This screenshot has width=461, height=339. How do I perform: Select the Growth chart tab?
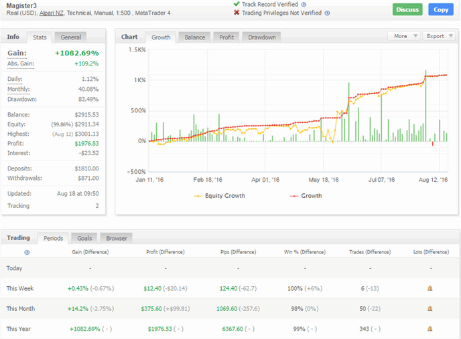(x=161, y=37)
